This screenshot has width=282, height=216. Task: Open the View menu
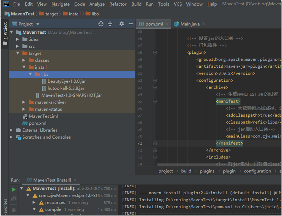(42, 4)
